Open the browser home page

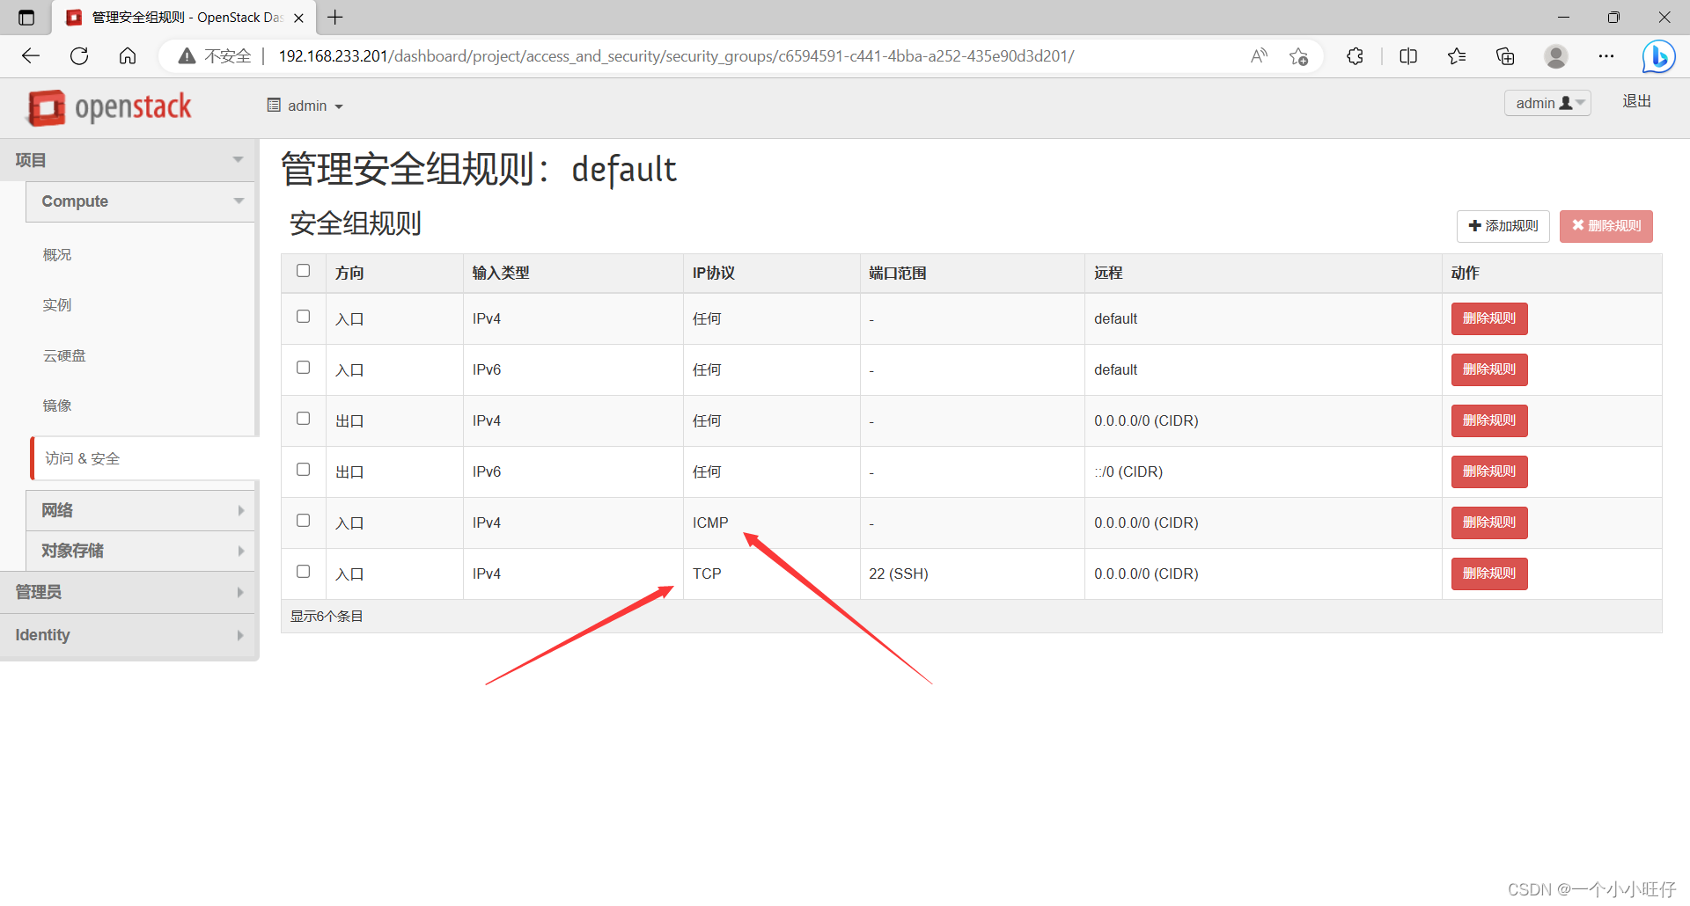128,55
